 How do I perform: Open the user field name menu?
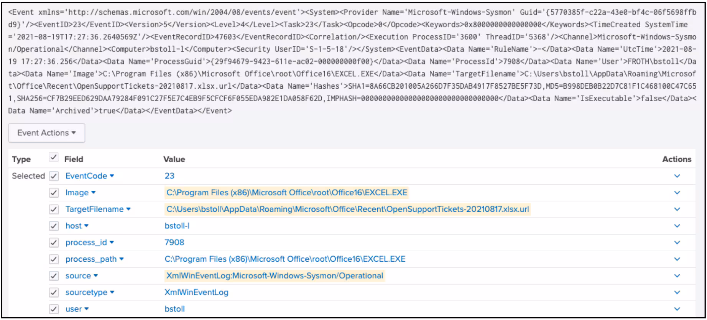tap(77, 309)
